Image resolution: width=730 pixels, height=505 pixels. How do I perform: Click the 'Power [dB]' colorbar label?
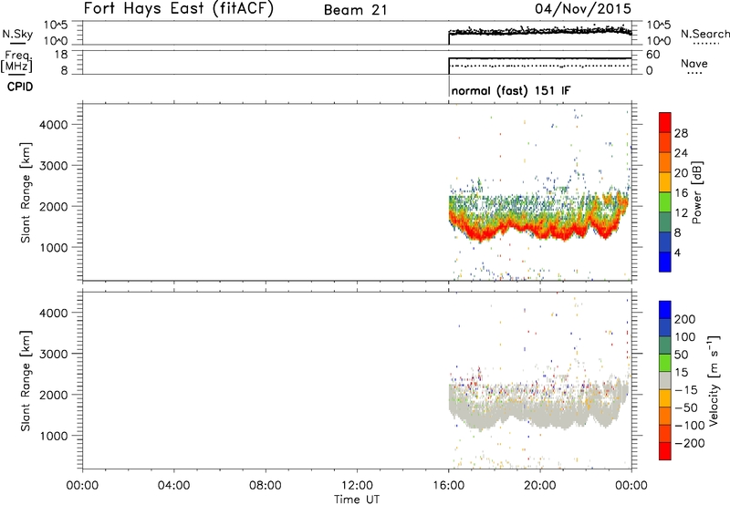(696, 192)
